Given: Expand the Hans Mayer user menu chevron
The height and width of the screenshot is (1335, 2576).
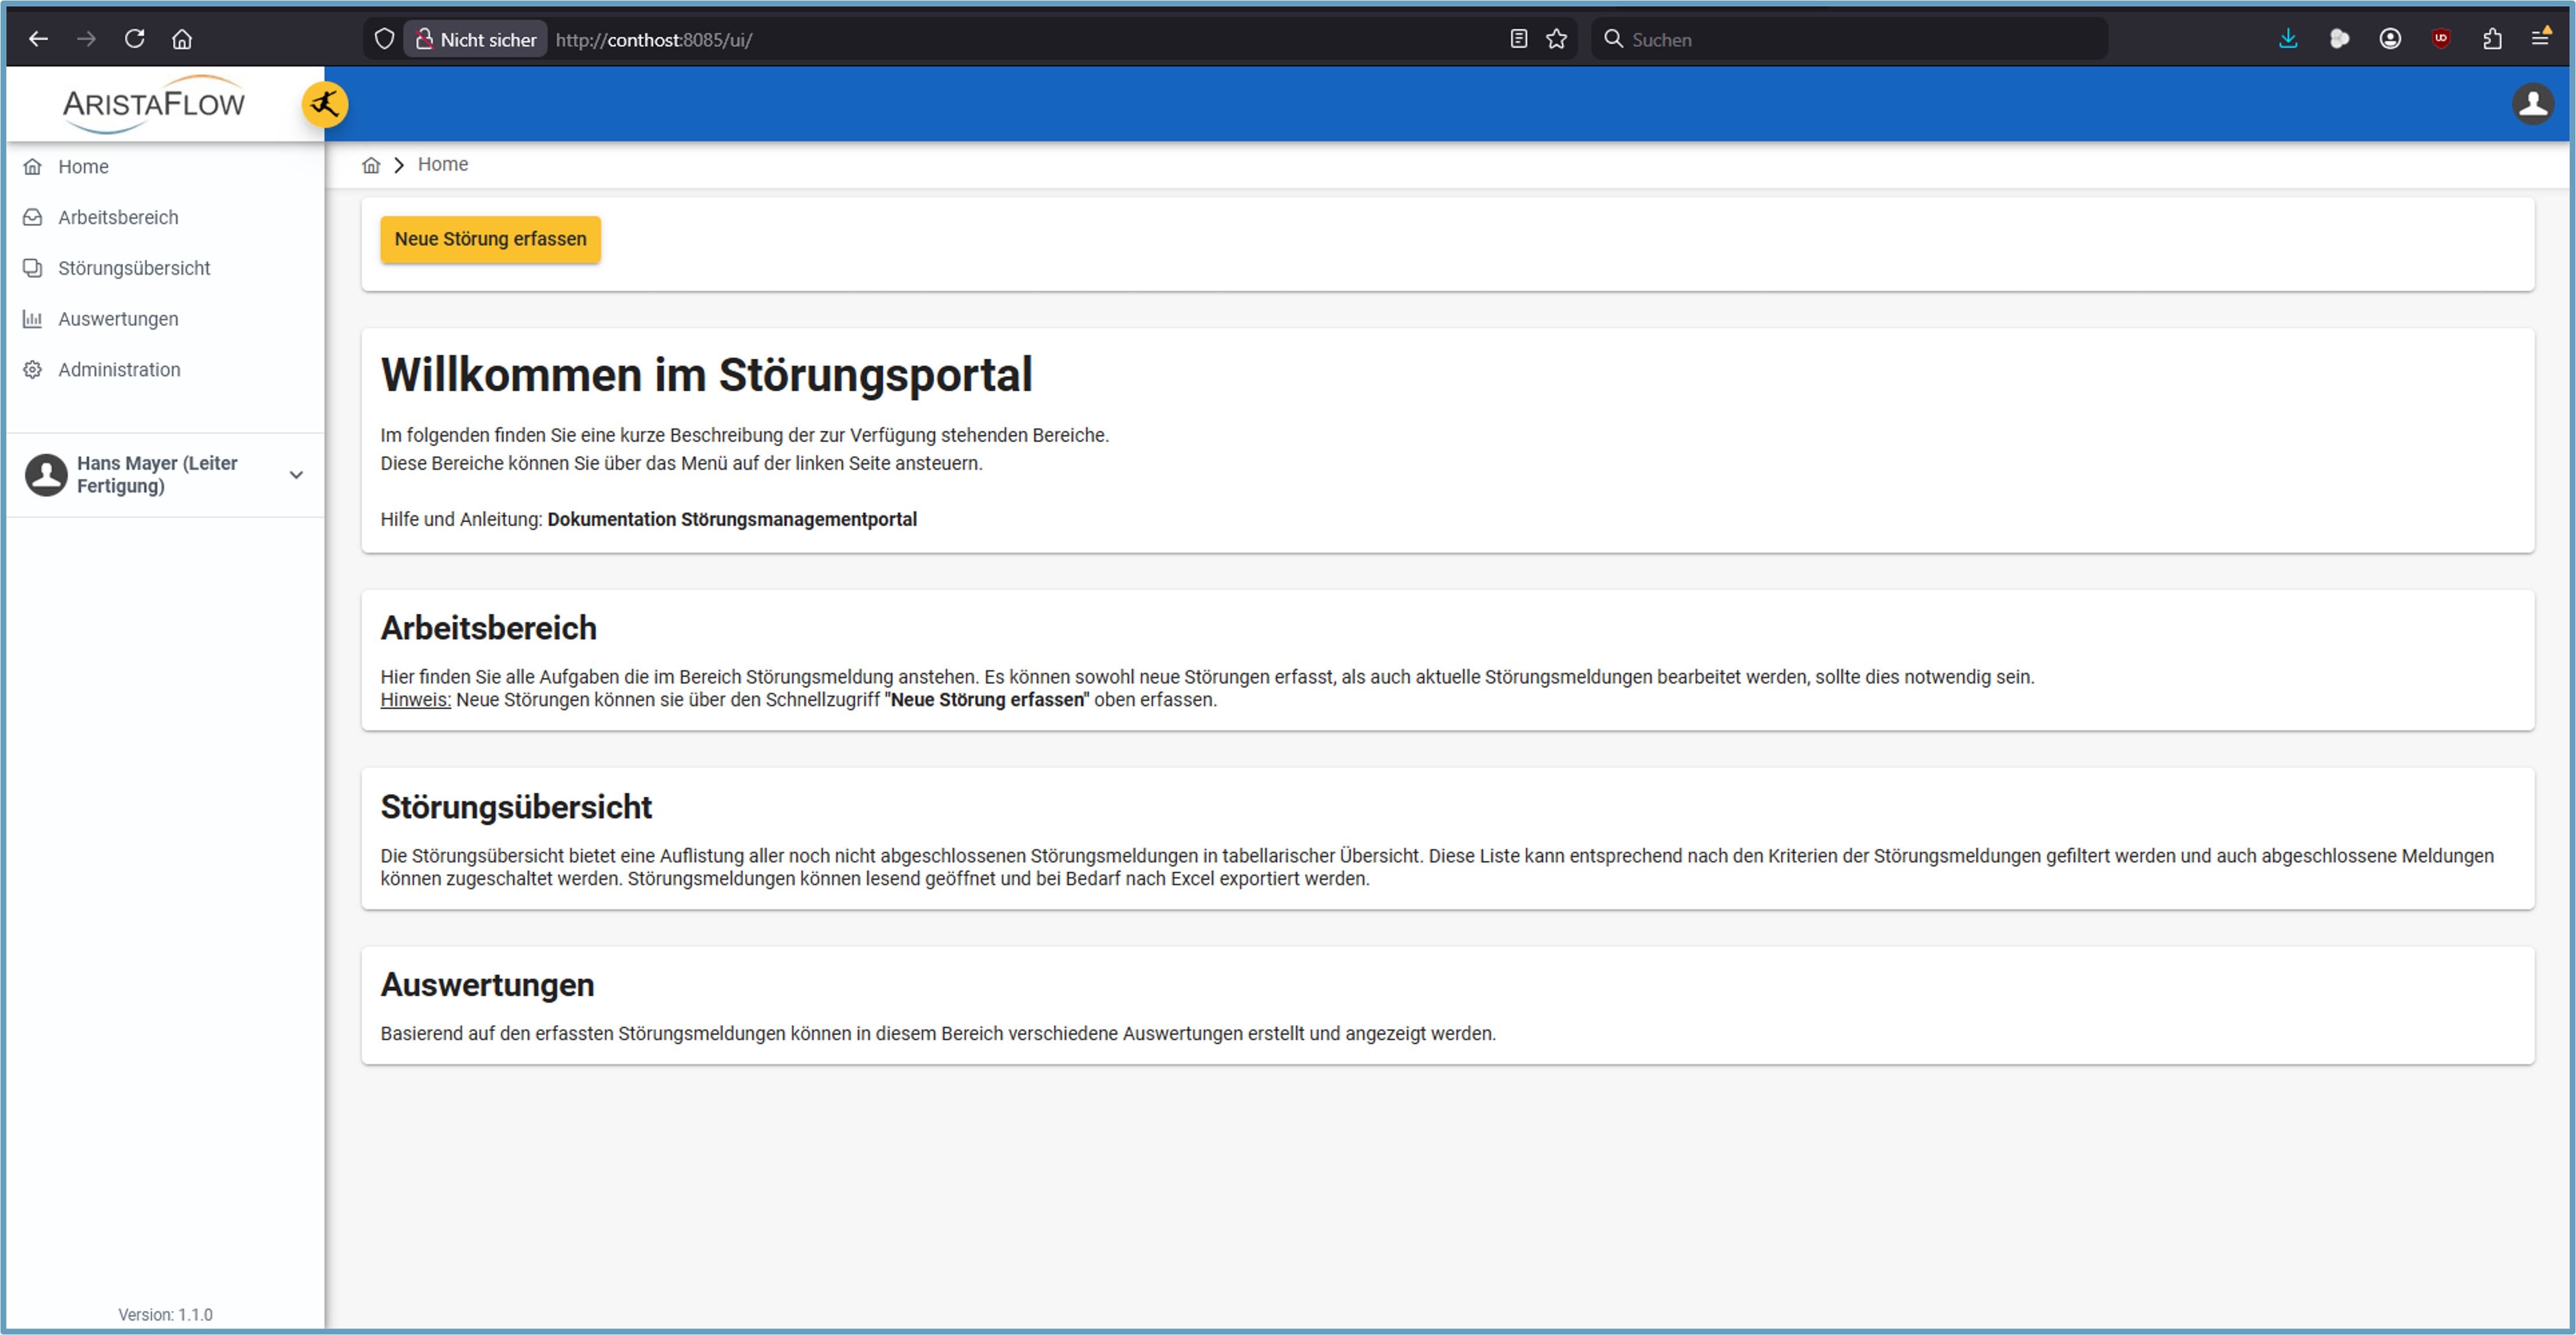Looking at the screenshot, I should click(x=295, y=476).
